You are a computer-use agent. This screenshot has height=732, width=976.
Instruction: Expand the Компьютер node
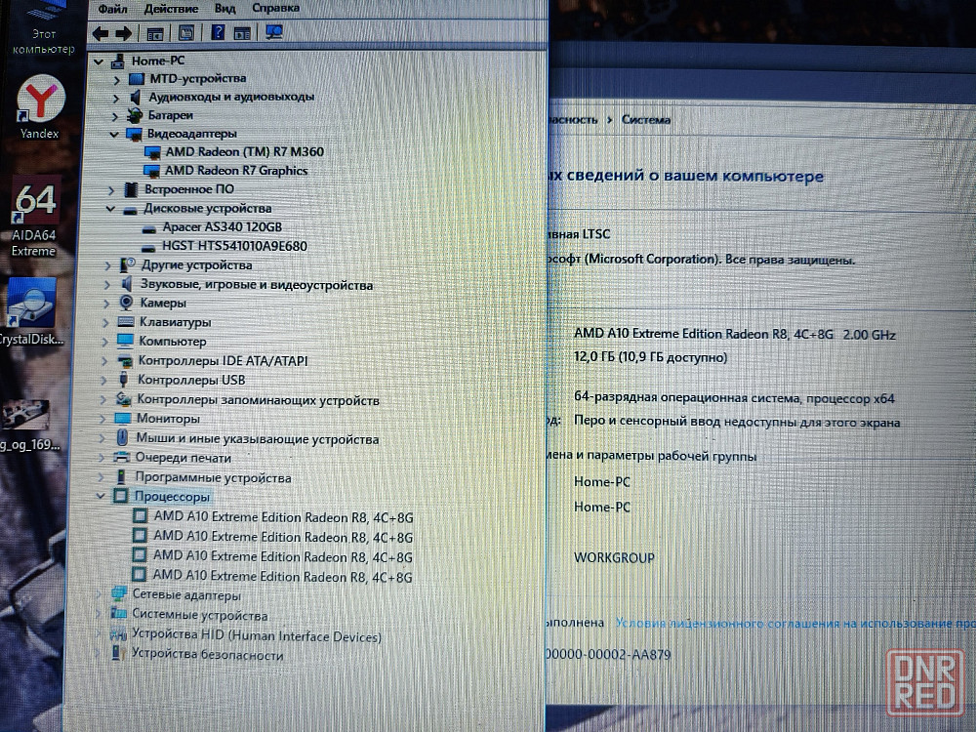105,342
